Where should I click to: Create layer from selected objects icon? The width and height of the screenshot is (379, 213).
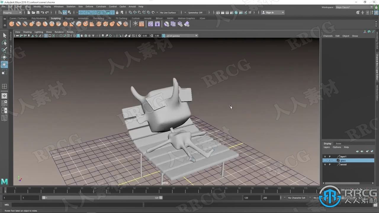coord(372,151)
